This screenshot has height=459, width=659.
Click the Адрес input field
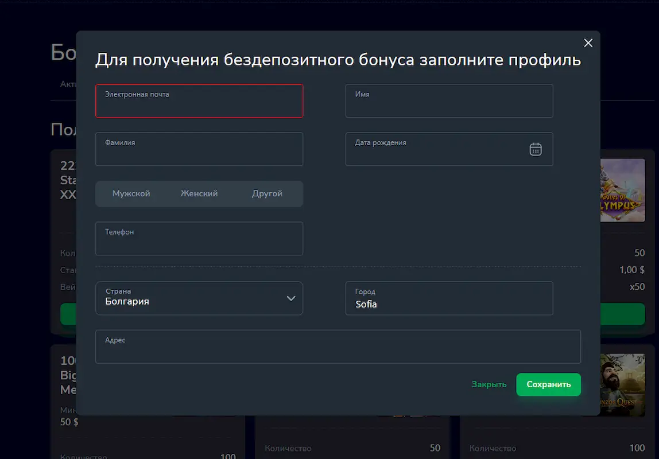coord(338,347)
